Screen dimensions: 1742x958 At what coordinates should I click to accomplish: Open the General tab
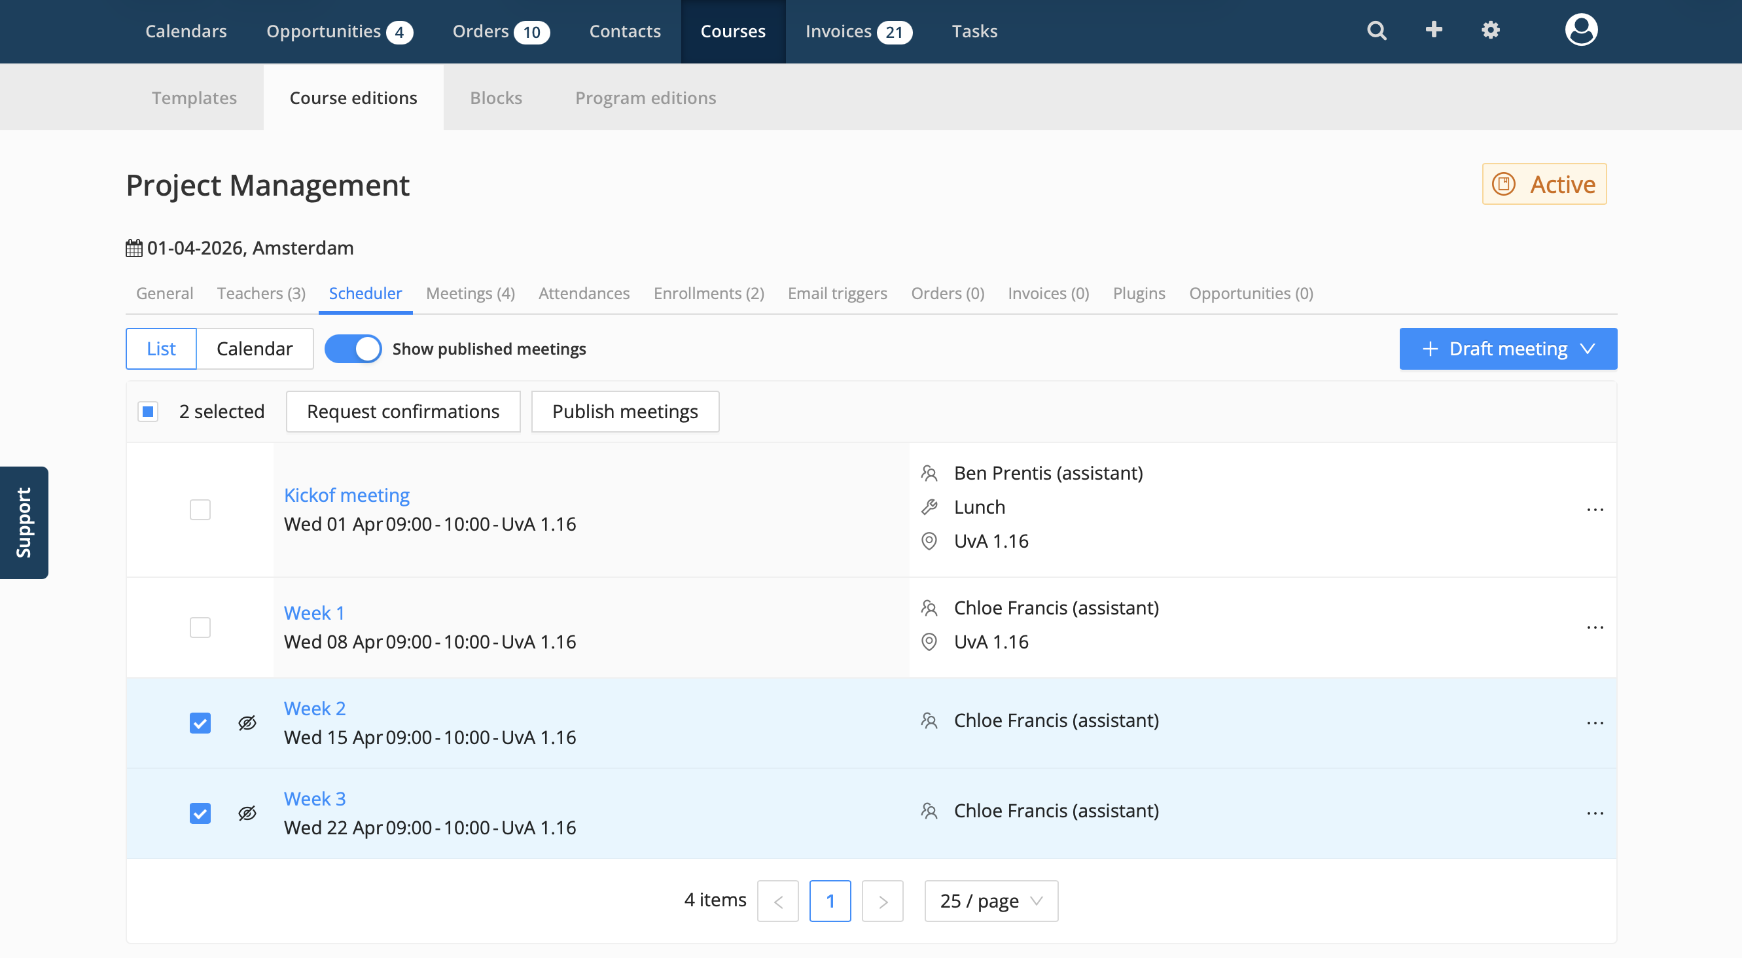click(164, 293)
